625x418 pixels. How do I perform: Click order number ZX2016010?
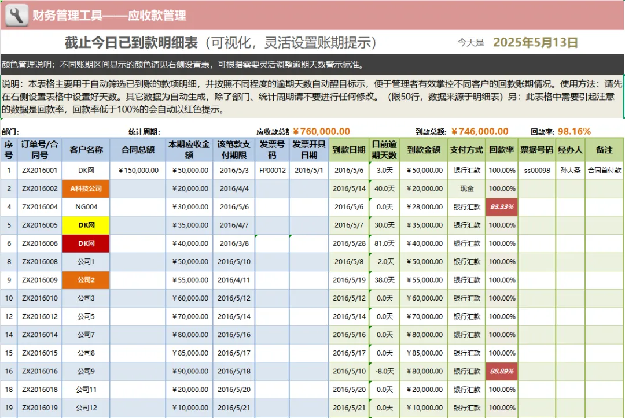click(x=39, y=298)
